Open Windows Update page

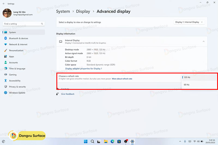pos(17,93)
